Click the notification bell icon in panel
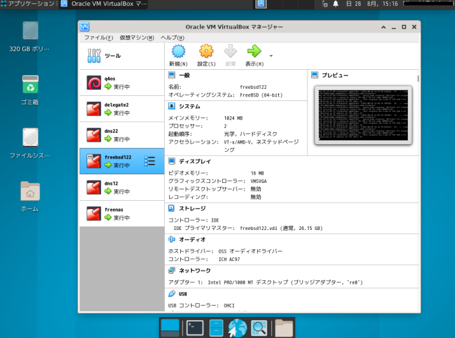 point(336,4)
